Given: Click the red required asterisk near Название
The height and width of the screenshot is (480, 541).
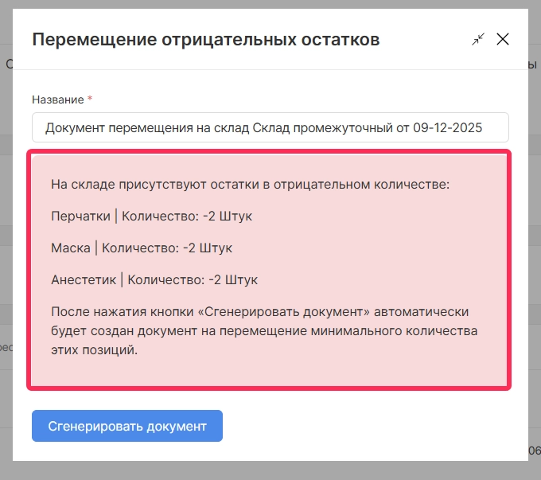Looking at the screenshot, I should 90,100.
